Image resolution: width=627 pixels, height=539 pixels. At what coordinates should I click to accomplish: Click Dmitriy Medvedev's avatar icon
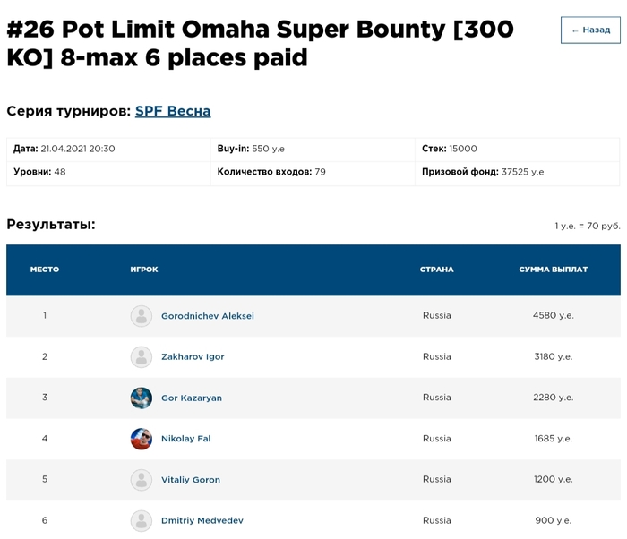point(142,521)
